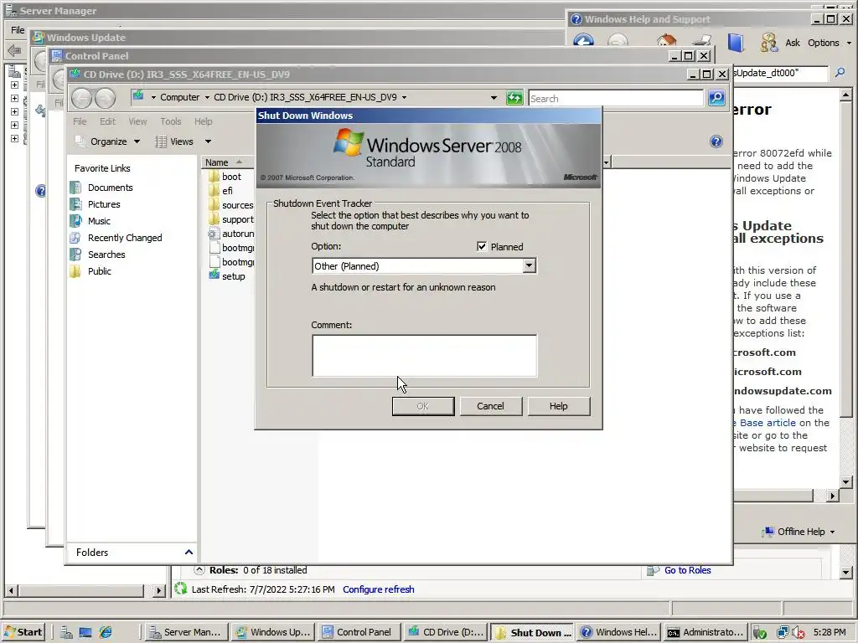Click the Base article link in Help

coord(768,423)
